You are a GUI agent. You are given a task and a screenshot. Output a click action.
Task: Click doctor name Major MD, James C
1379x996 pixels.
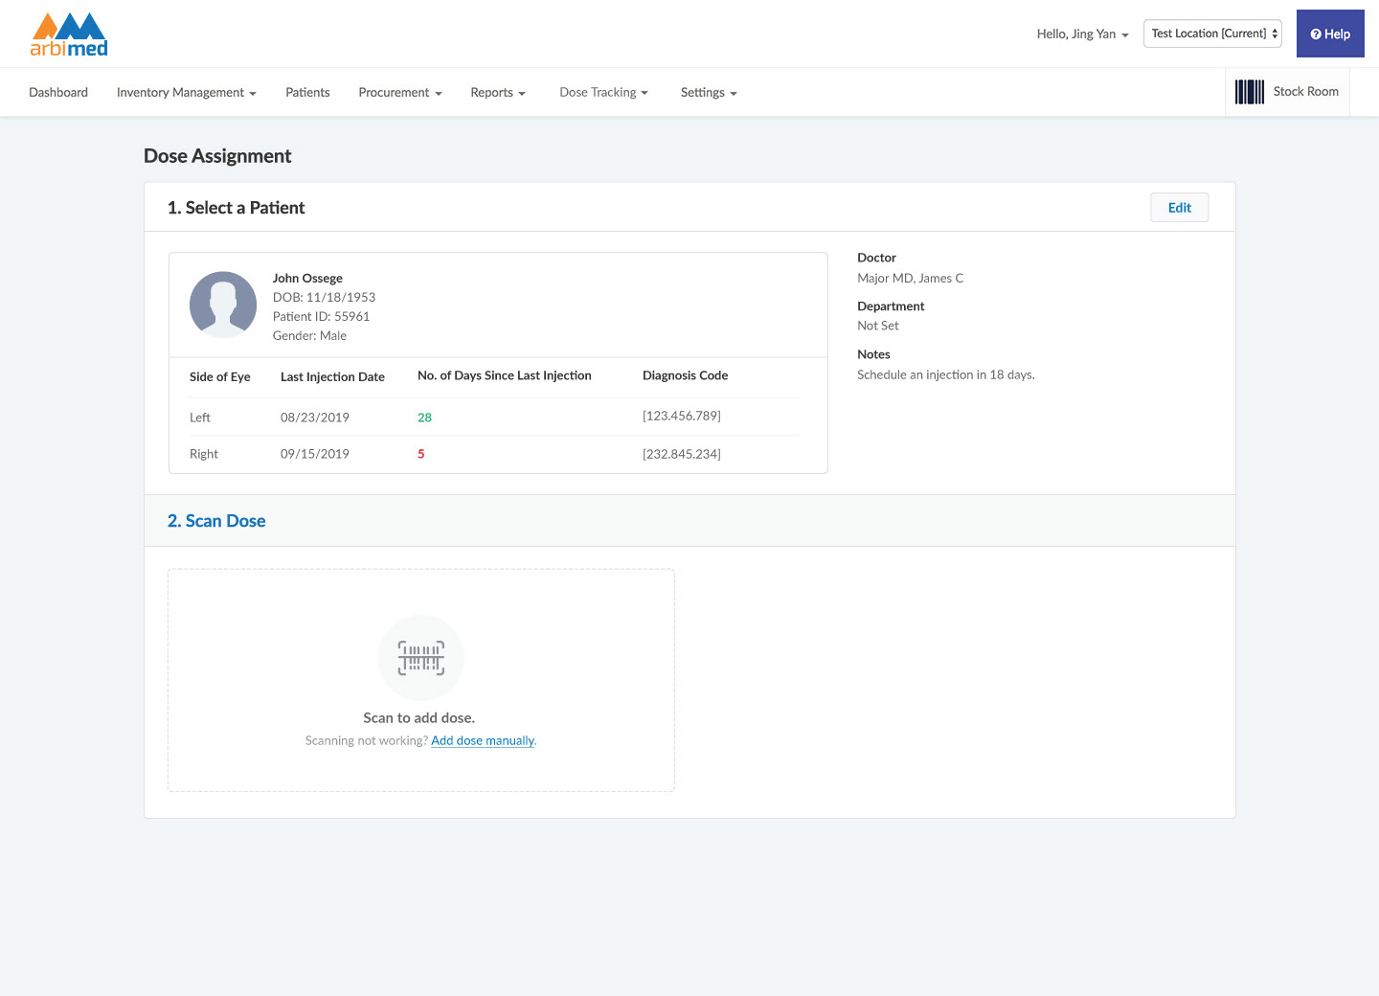point(911,278)
